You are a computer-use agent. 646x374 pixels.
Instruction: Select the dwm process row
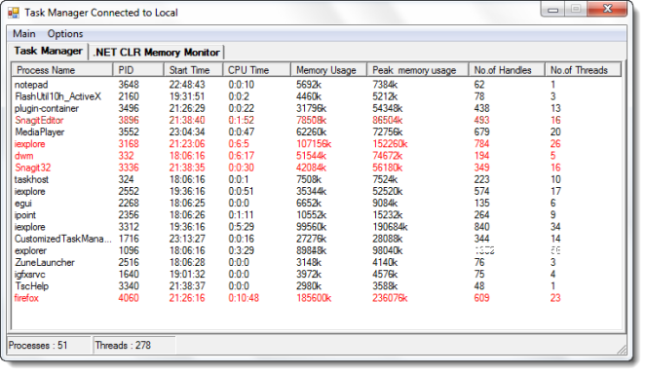(317, 156)
